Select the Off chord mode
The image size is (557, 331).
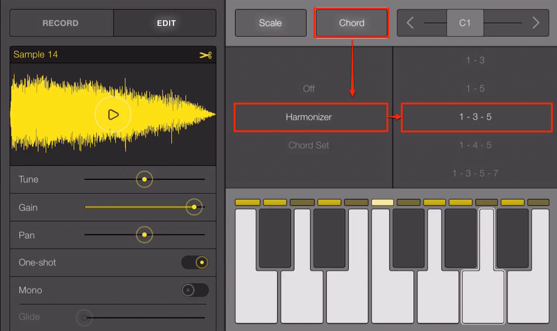click(309, 89)
